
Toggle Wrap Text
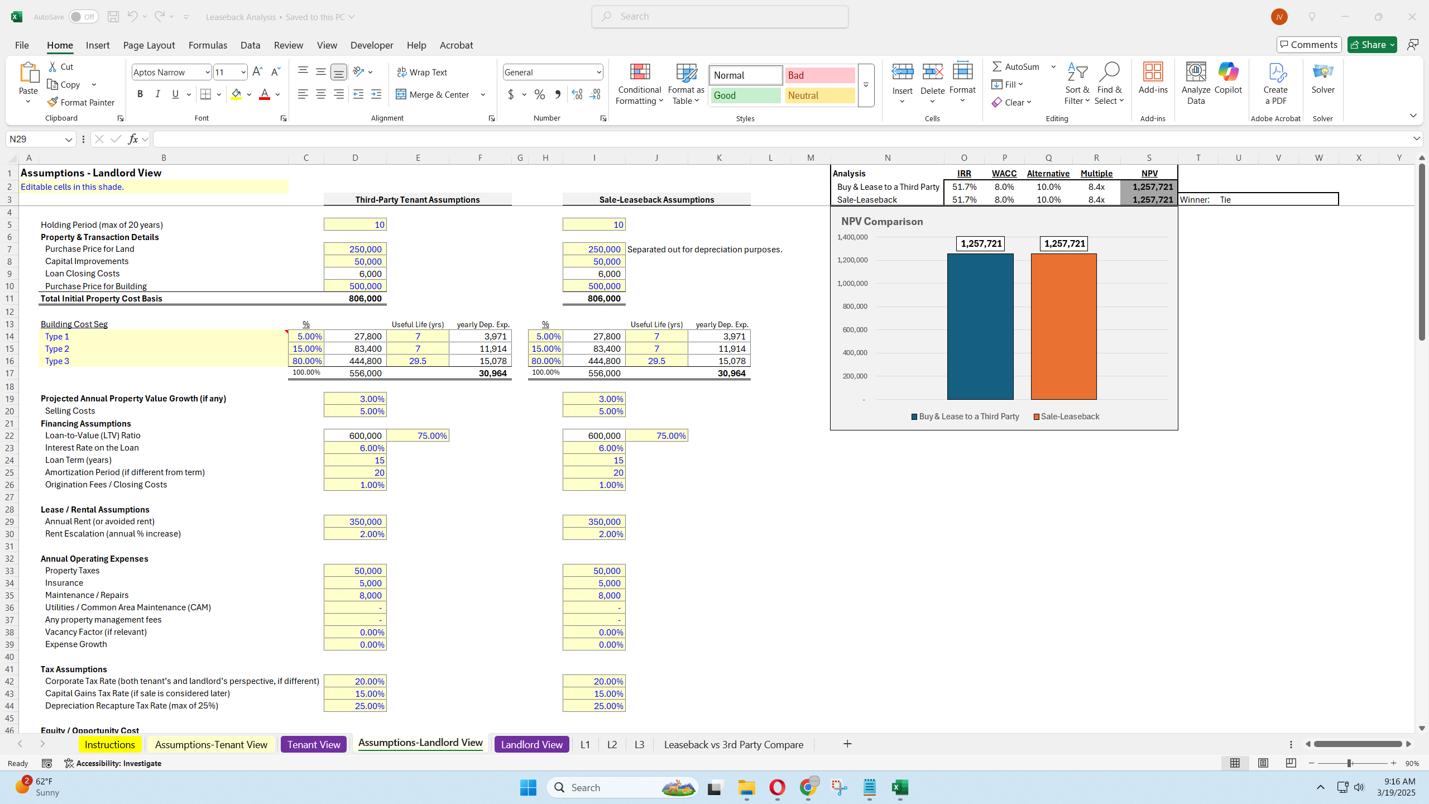click(422, 72)
